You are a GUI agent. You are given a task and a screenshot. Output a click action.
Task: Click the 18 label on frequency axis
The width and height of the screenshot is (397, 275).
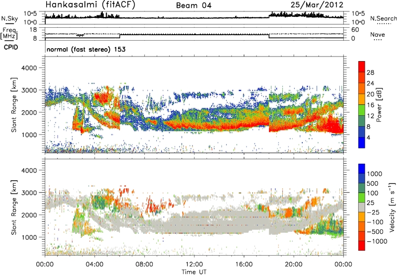pyautogui.click(x=33, y=30)
